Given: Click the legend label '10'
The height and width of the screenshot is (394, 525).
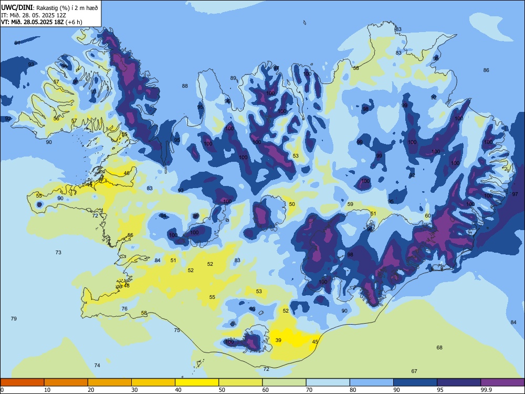Looking at the screenshot, I should pyautogui.click(x=47, y=390).
